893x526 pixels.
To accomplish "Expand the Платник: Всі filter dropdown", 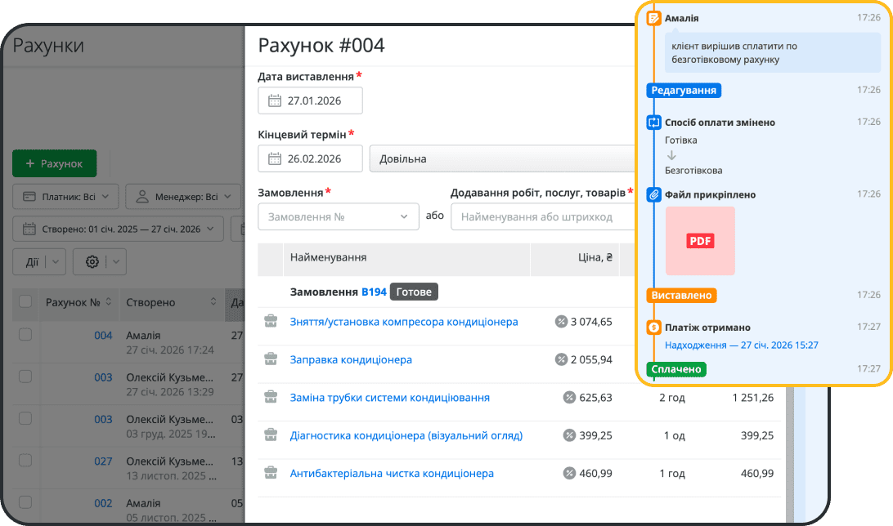I will tap(65, 197).
